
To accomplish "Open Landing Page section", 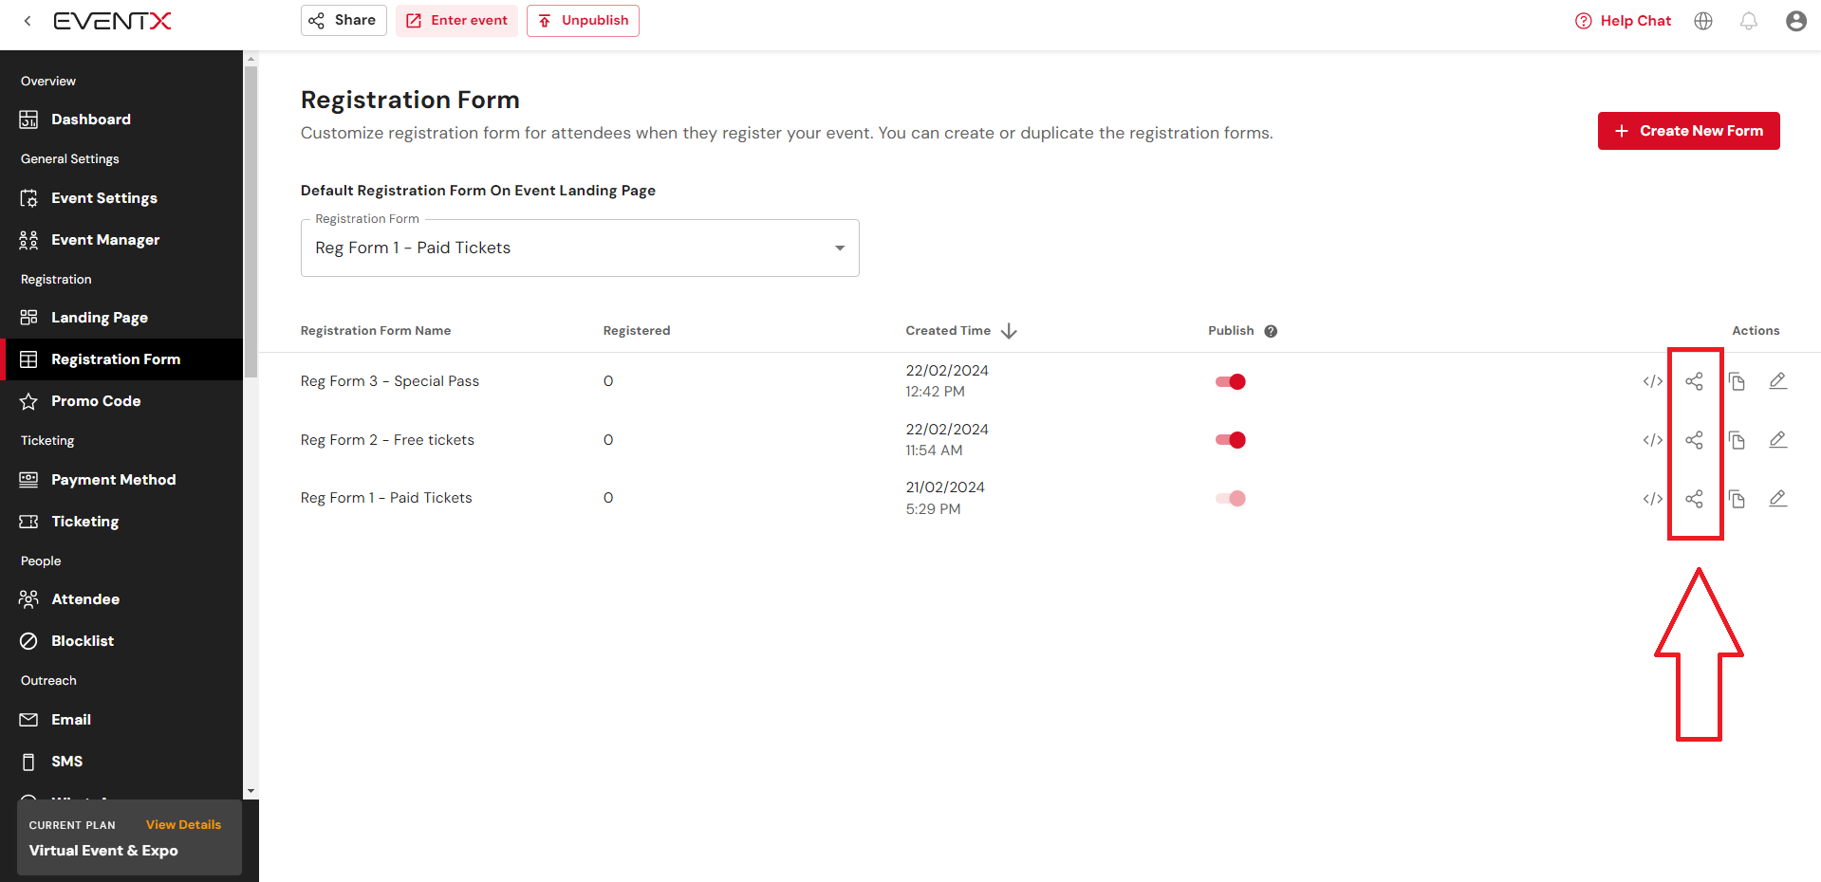I will click(x=121, y=318).
